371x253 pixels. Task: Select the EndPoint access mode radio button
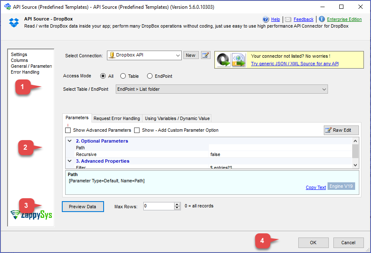coord(150,76)
